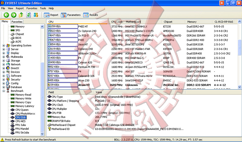Open the Report toolbar button
This screenshot has height=142, width=242.
[51, 15]
